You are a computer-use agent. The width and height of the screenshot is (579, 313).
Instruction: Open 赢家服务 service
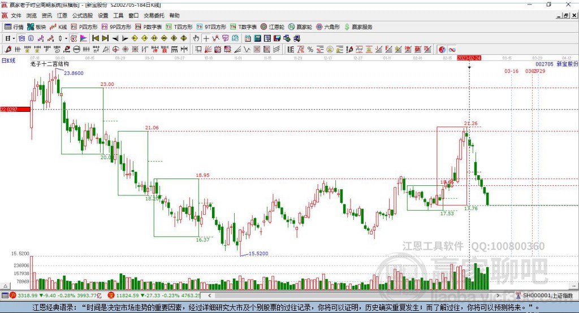358,27
